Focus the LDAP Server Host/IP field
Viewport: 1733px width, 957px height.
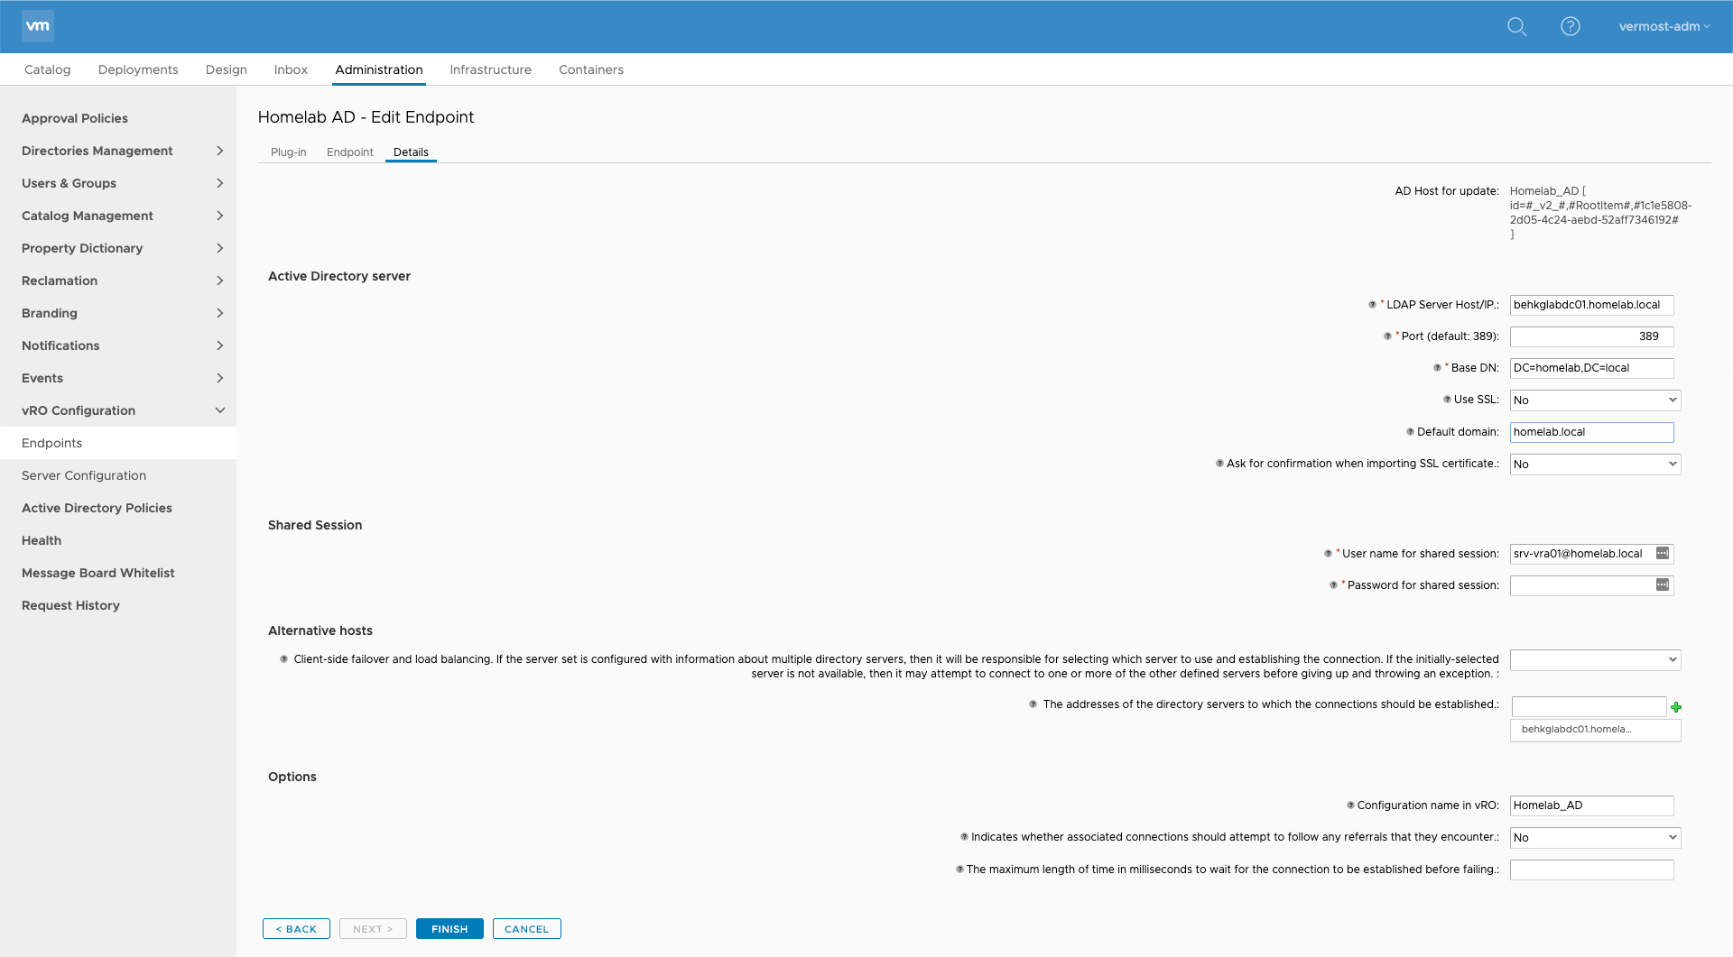coord(1591,305)
